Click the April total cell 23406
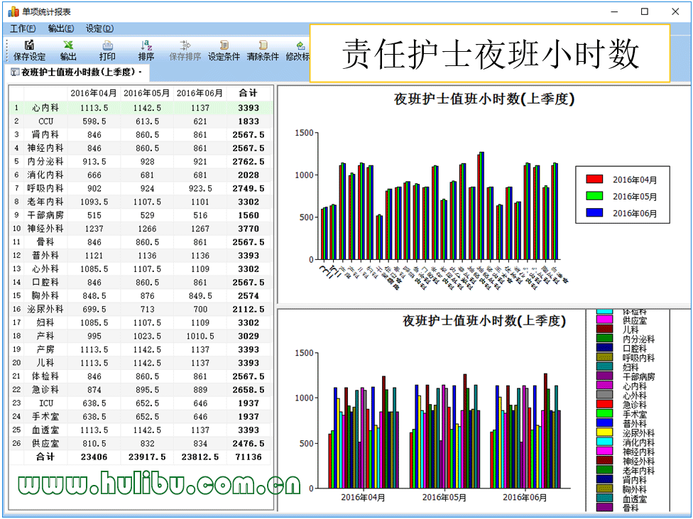693x519 pixels. (94, 457)
